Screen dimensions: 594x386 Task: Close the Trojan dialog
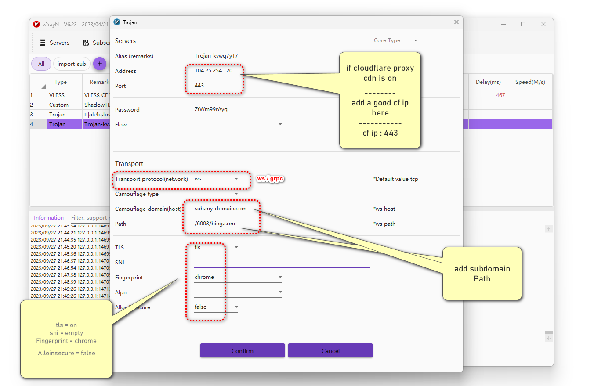point(456,22)
